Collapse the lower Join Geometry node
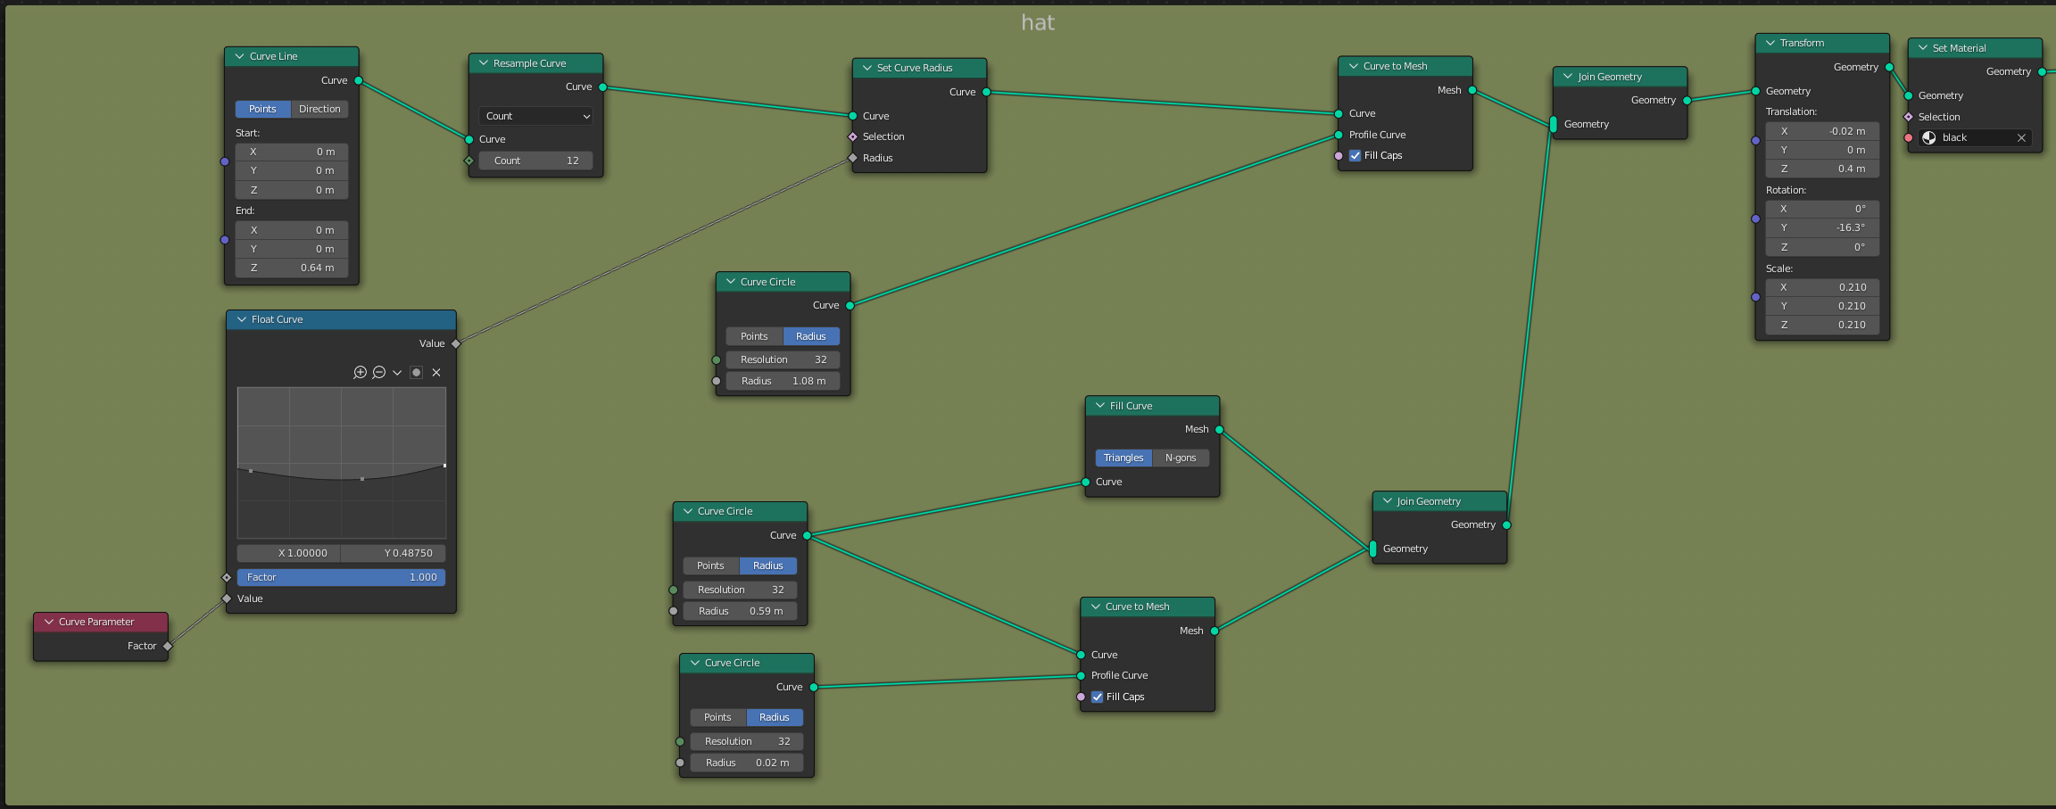This screenshot has width=2056, height=809. 1388,501
